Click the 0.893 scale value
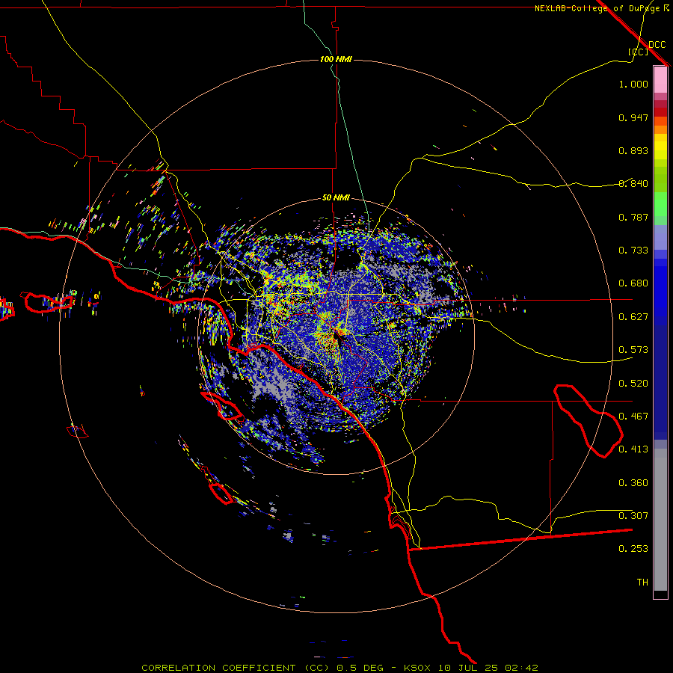673x673 pixels. (633, 150)
